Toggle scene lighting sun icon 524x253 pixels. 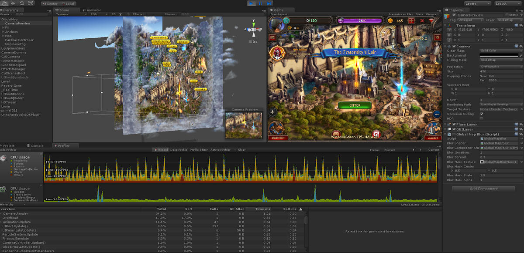(120, 14)
